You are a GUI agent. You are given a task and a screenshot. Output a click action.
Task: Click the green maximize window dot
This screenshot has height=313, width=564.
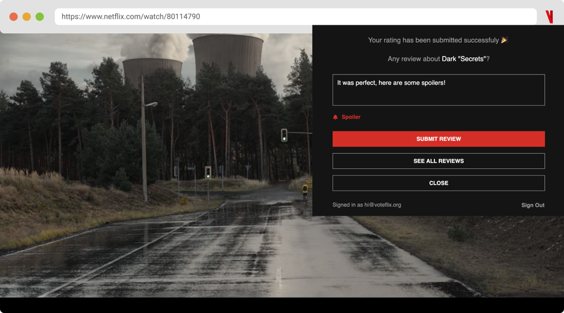40,16
